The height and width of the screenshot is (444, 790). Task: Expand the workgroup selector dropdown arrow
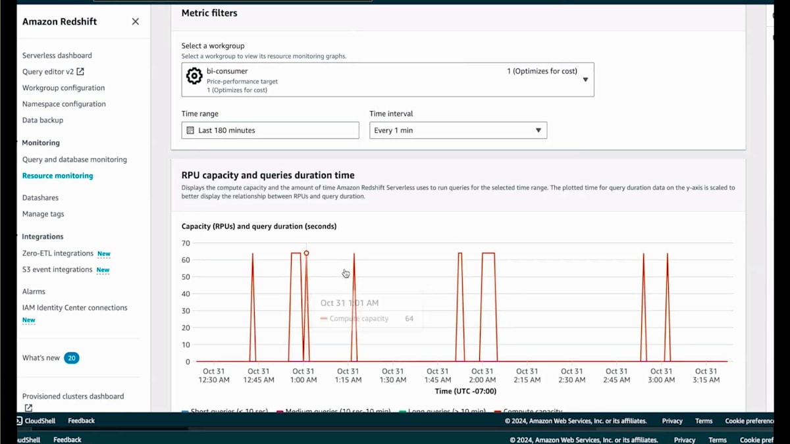[x=585, y=80]
